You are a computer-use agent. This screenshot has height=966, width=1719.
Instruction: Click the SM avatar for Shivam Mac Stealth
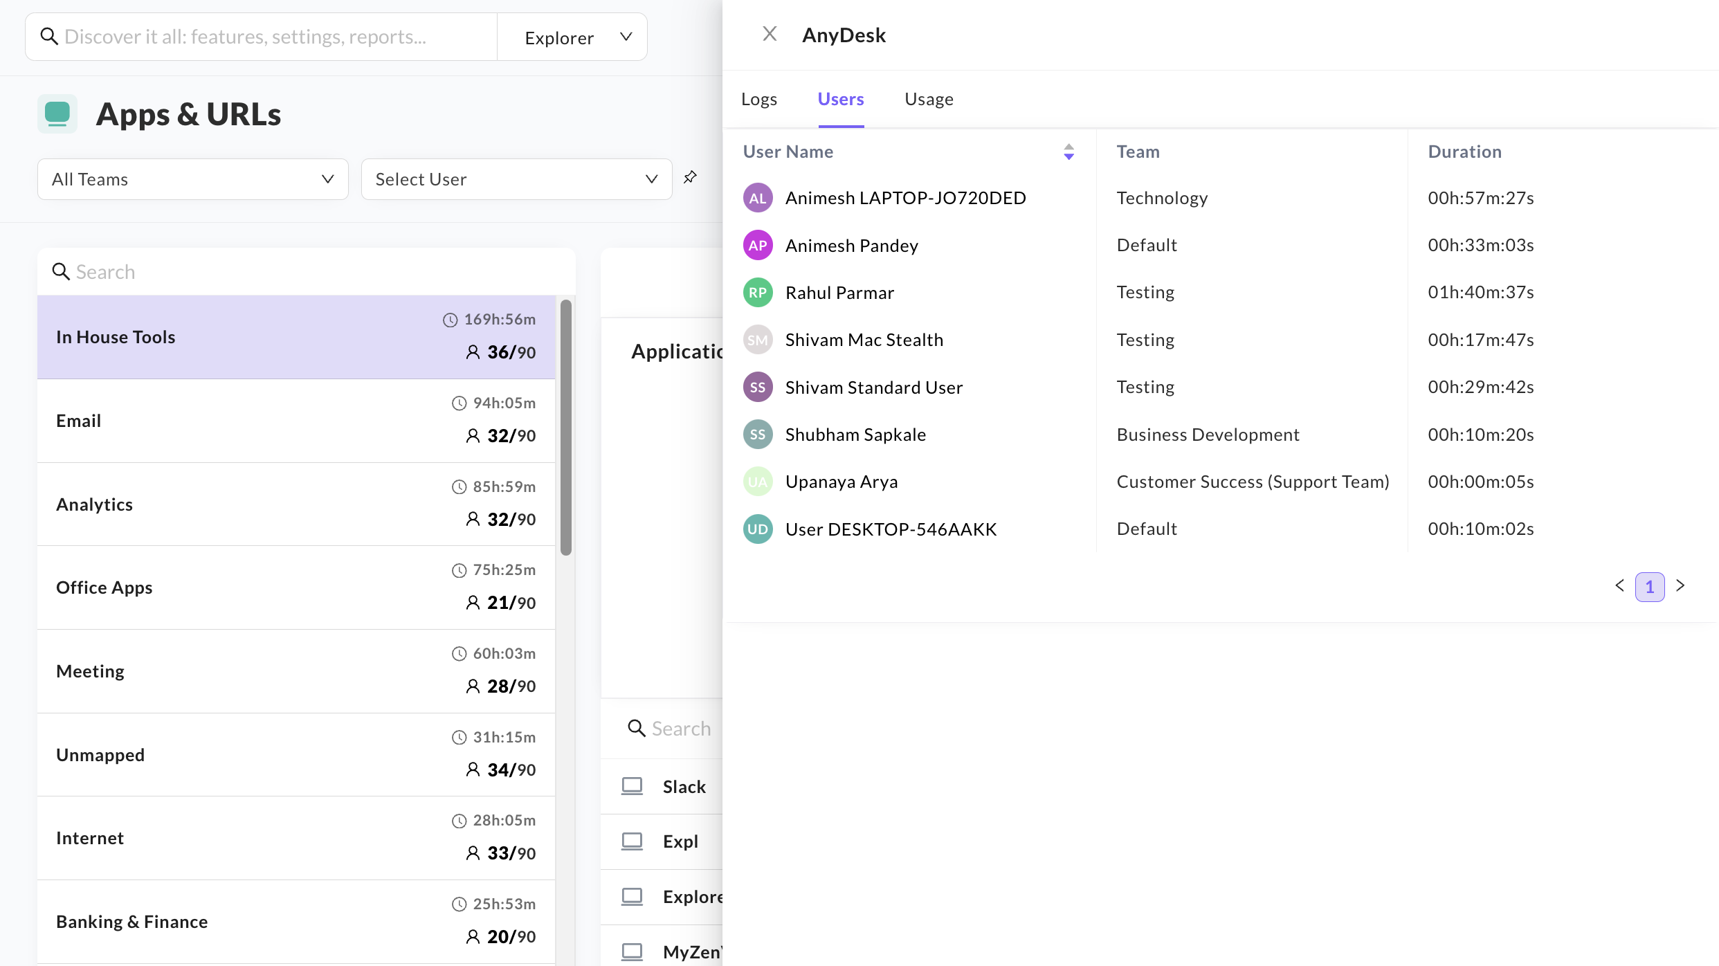tap(758, 340)
